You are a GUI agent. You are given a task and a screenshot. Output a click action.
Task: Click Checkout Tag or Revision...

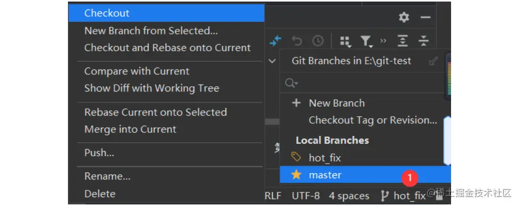[x=373, y=120]
